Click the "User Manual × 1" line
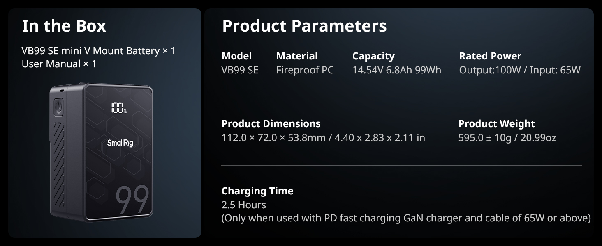Viewport: 602px width, 246px height. pyautogui.click(x=59, y=64)
